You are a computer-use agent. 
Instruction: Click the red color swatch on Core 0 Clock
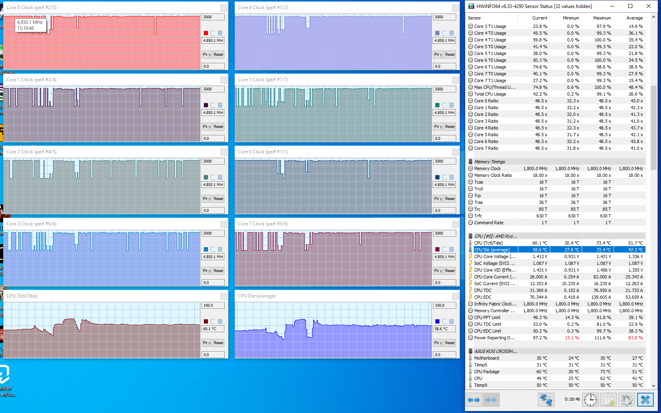(x=206, y=33)
